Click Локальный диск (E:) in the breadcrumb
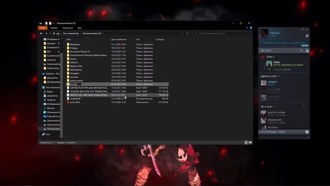The height and width of the screenshot is (186, 330). (x=92, y=33)
